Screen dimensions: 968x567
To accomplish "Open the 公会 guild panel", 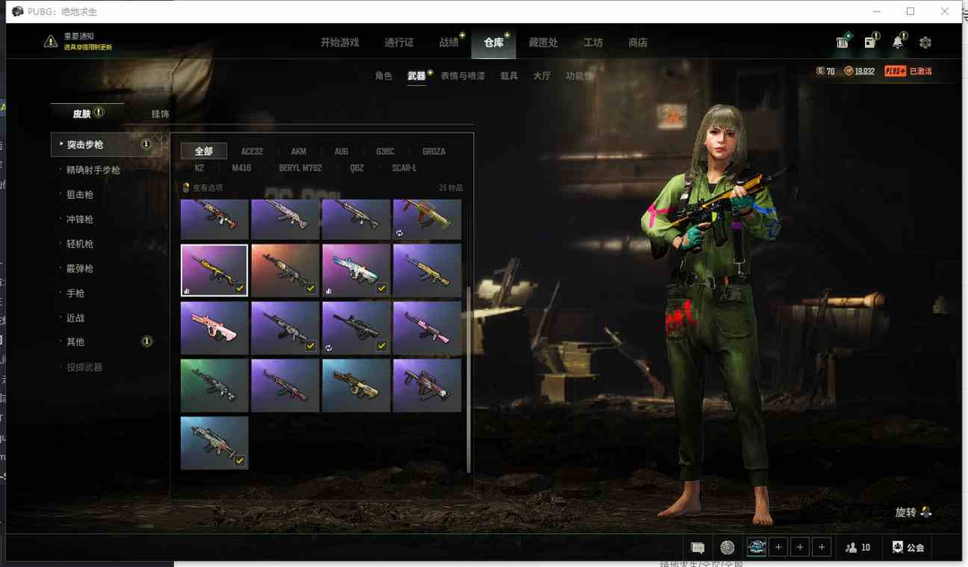I will click(x=908, y=547).
